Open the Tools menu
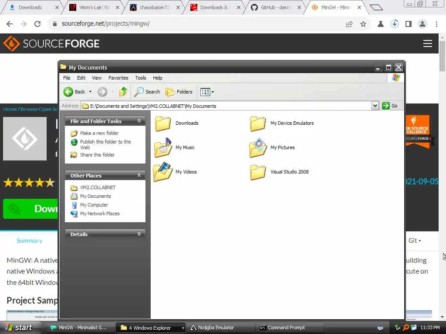The width and height of the screenshot is (446, 334). click(141, 78)
